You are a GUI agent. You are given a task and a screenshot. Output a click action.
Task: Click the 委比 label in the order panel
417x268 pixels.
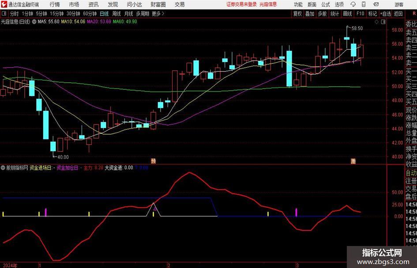pos(411,24)
